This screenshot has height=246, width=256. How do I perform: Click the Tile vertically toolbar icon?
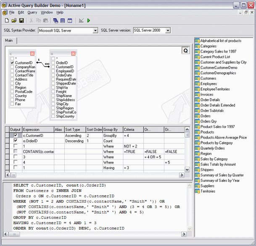click(x=70, y=21)
